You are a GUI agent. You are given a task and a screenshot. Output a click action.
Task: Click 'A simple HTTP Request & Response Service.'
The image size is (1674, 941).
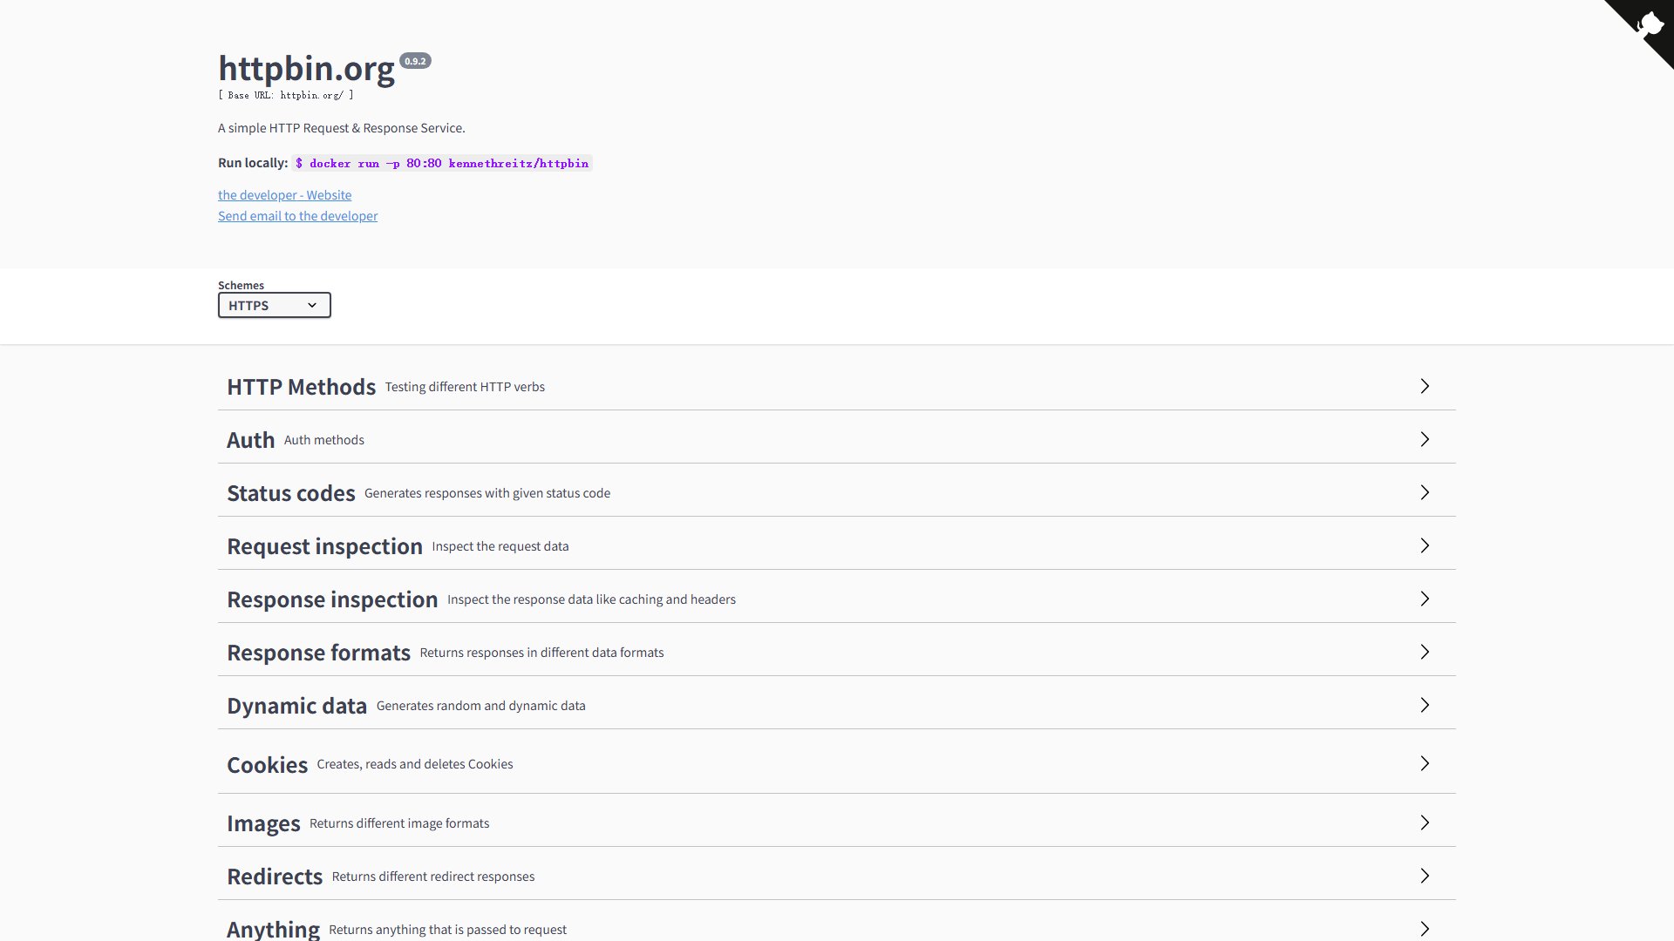pyautogui.click(x=342, y=128)
